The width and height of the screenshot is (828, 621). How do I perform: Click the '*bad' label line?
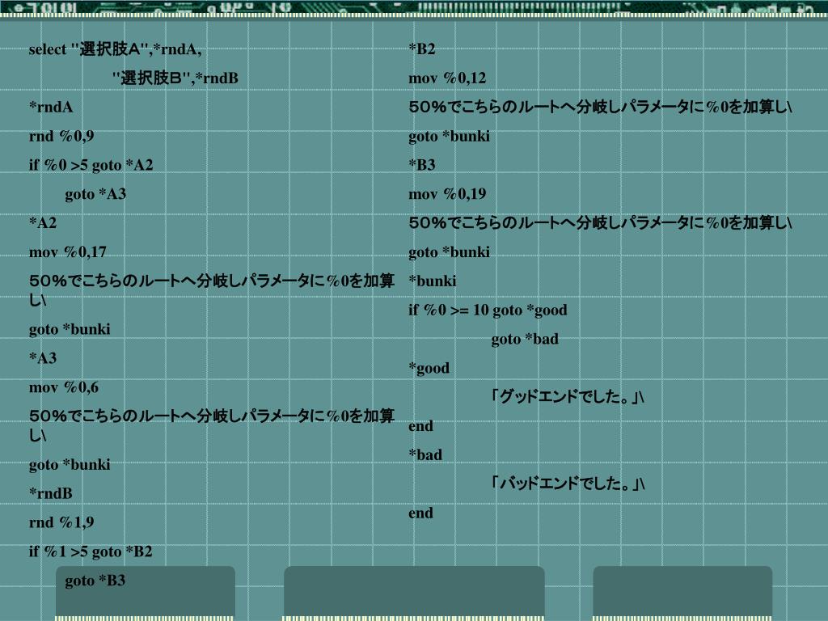[x=425, y=454]
